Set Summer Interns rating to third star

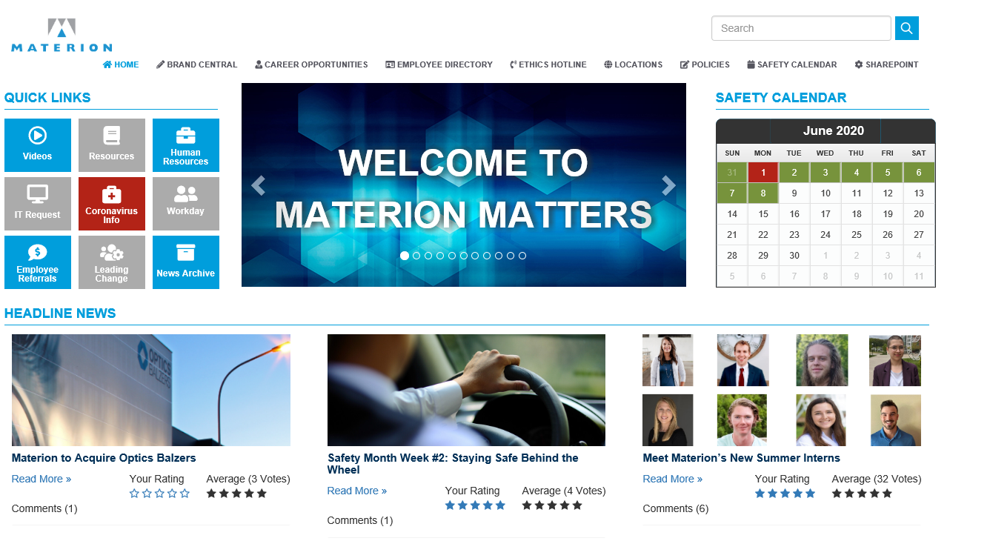[785, 494]
